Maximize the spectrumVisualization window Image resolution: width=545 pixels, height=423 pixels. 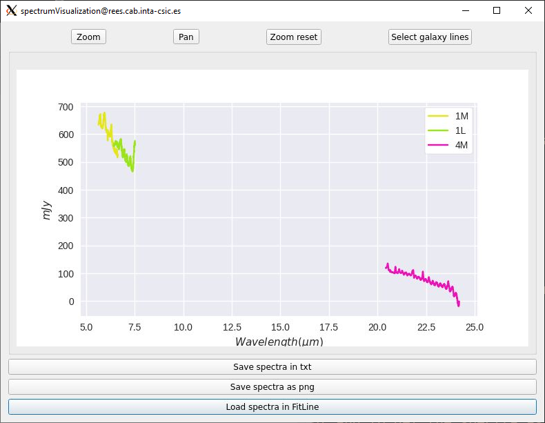coord(497,11)
